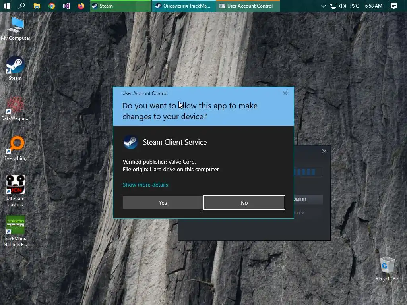Expand Show more details link
This screenshot has height=305, width=407.
[x=145, y=185]
